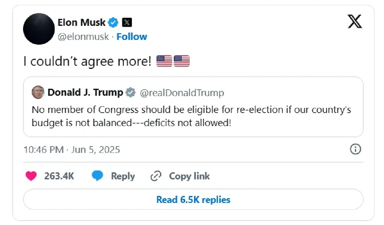384x225 pixels.
Task: Click the blue reply speech bubble icon
Action: pyautogui.click(x=97, y=176)
